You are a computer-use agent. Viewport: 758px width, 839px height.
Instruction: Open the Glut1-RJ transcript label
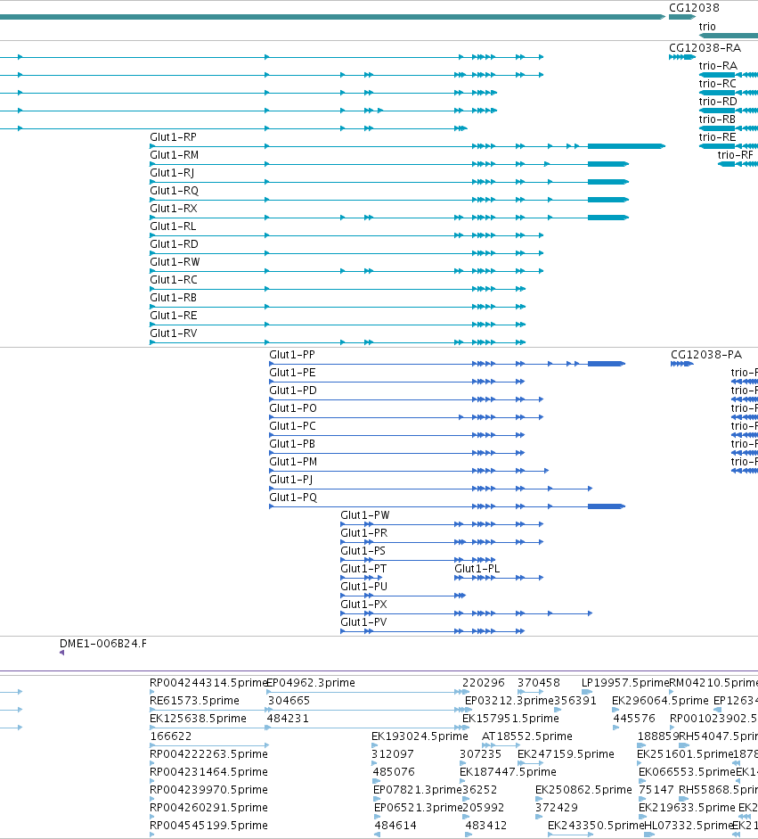(172, 173)
